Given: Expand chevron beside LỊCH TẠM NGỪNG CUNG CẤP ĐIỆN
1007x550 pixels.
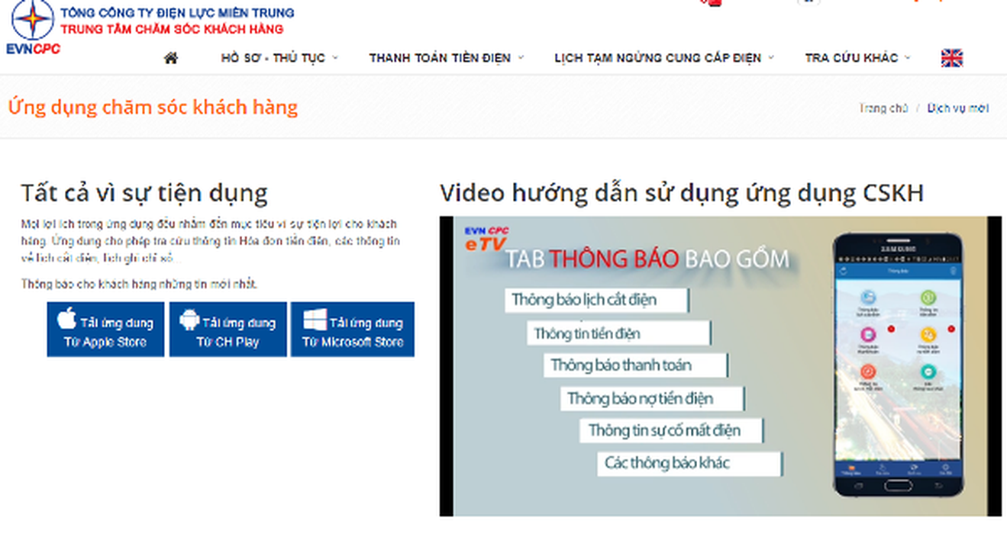Looking at the screenshot, I should (771, 58).
